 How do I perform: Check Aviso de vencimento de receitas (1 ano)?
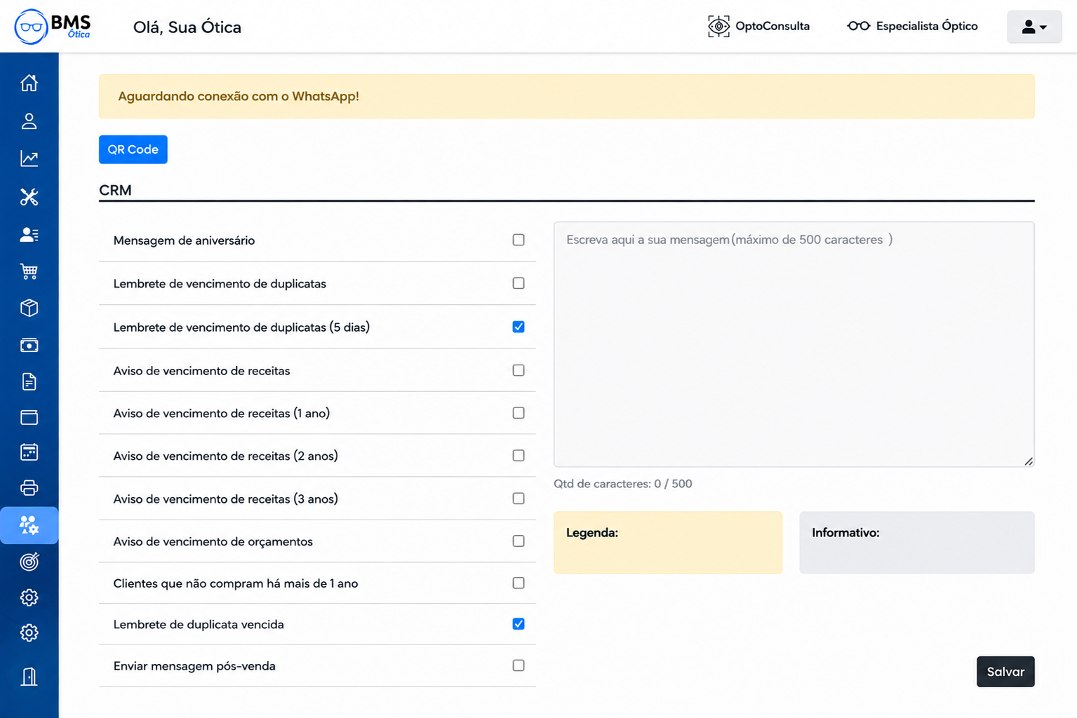(x=519, y=413)
